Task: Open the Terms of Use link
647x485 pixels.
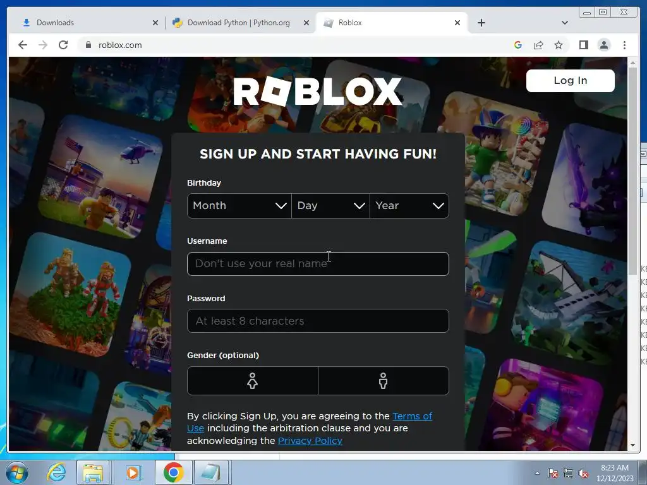Action: [310, 422]
